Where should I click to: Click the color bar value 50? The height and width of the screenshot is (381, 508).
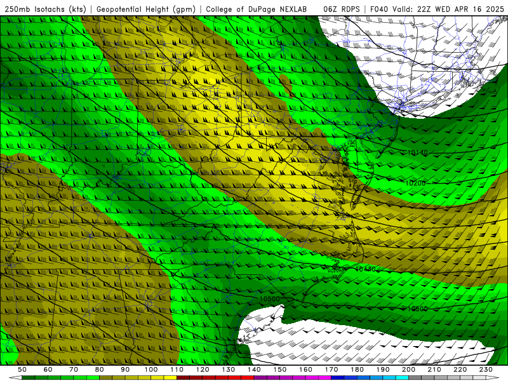click(22, 370)
